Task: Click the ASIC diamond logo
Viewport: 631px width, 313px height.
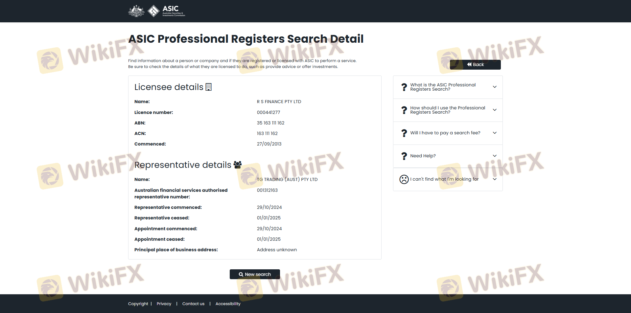Action: point(153,11)
